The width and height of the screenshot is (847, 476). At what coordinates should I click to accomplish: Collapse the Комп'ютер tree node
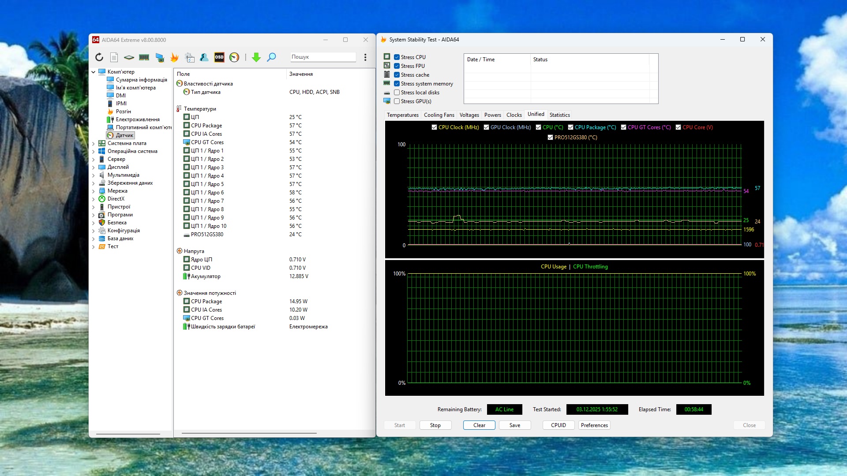94,72
